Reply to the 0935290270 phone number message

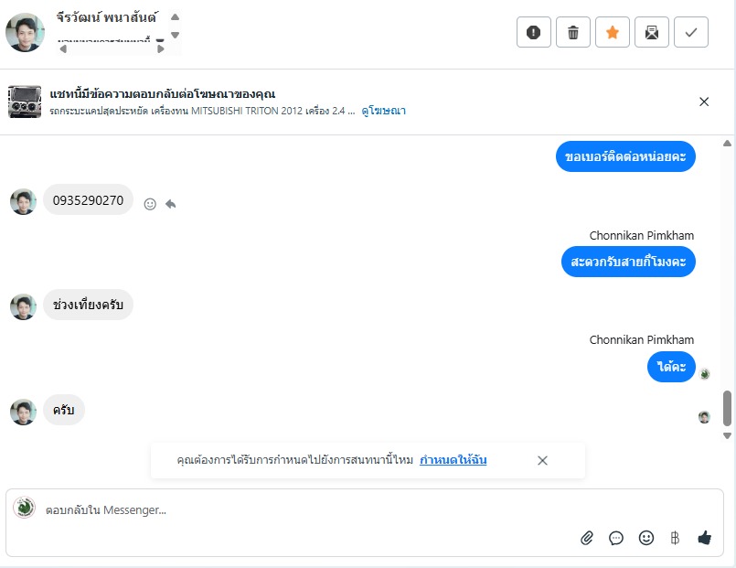pos(170,204)
